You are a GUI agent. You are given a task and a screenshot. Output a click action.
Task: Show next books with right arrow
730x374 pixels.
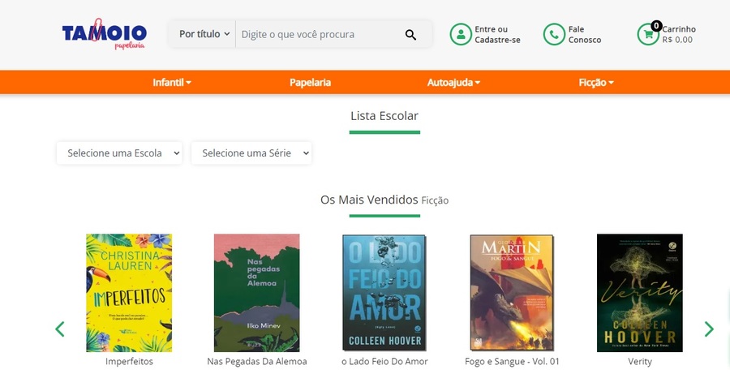[709, 329]
